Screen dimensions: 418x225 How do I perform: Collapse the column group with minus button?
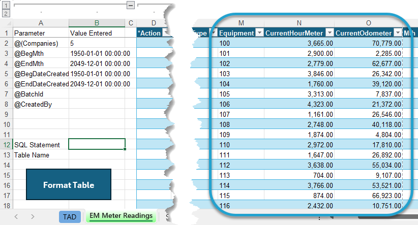point(130,5)
